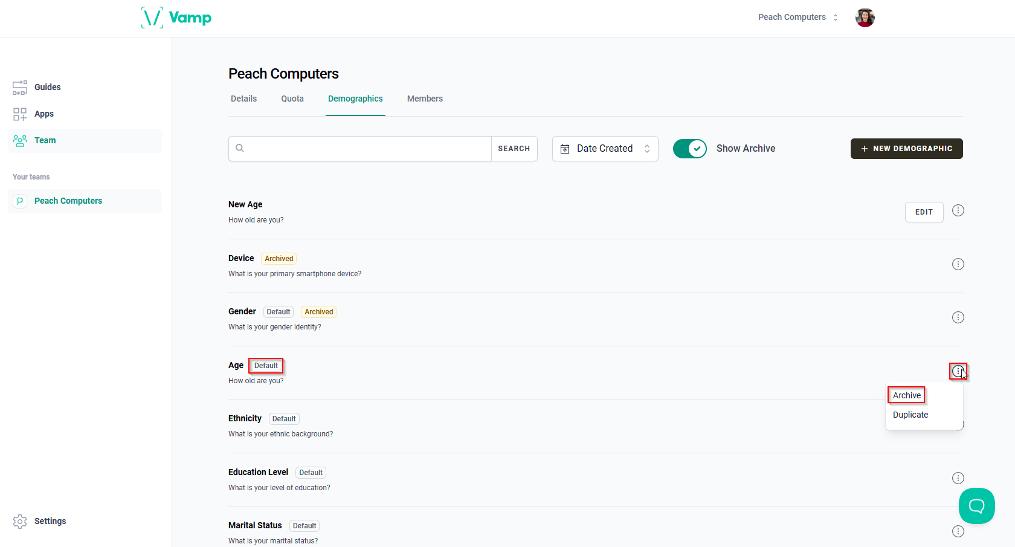
Task: Open Guides in the sidebar
Action: tap(85, 87)
